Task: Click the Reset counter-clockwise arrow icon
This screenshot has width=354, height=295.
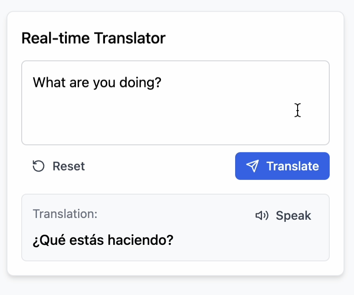Action: [x=39, y=166]
